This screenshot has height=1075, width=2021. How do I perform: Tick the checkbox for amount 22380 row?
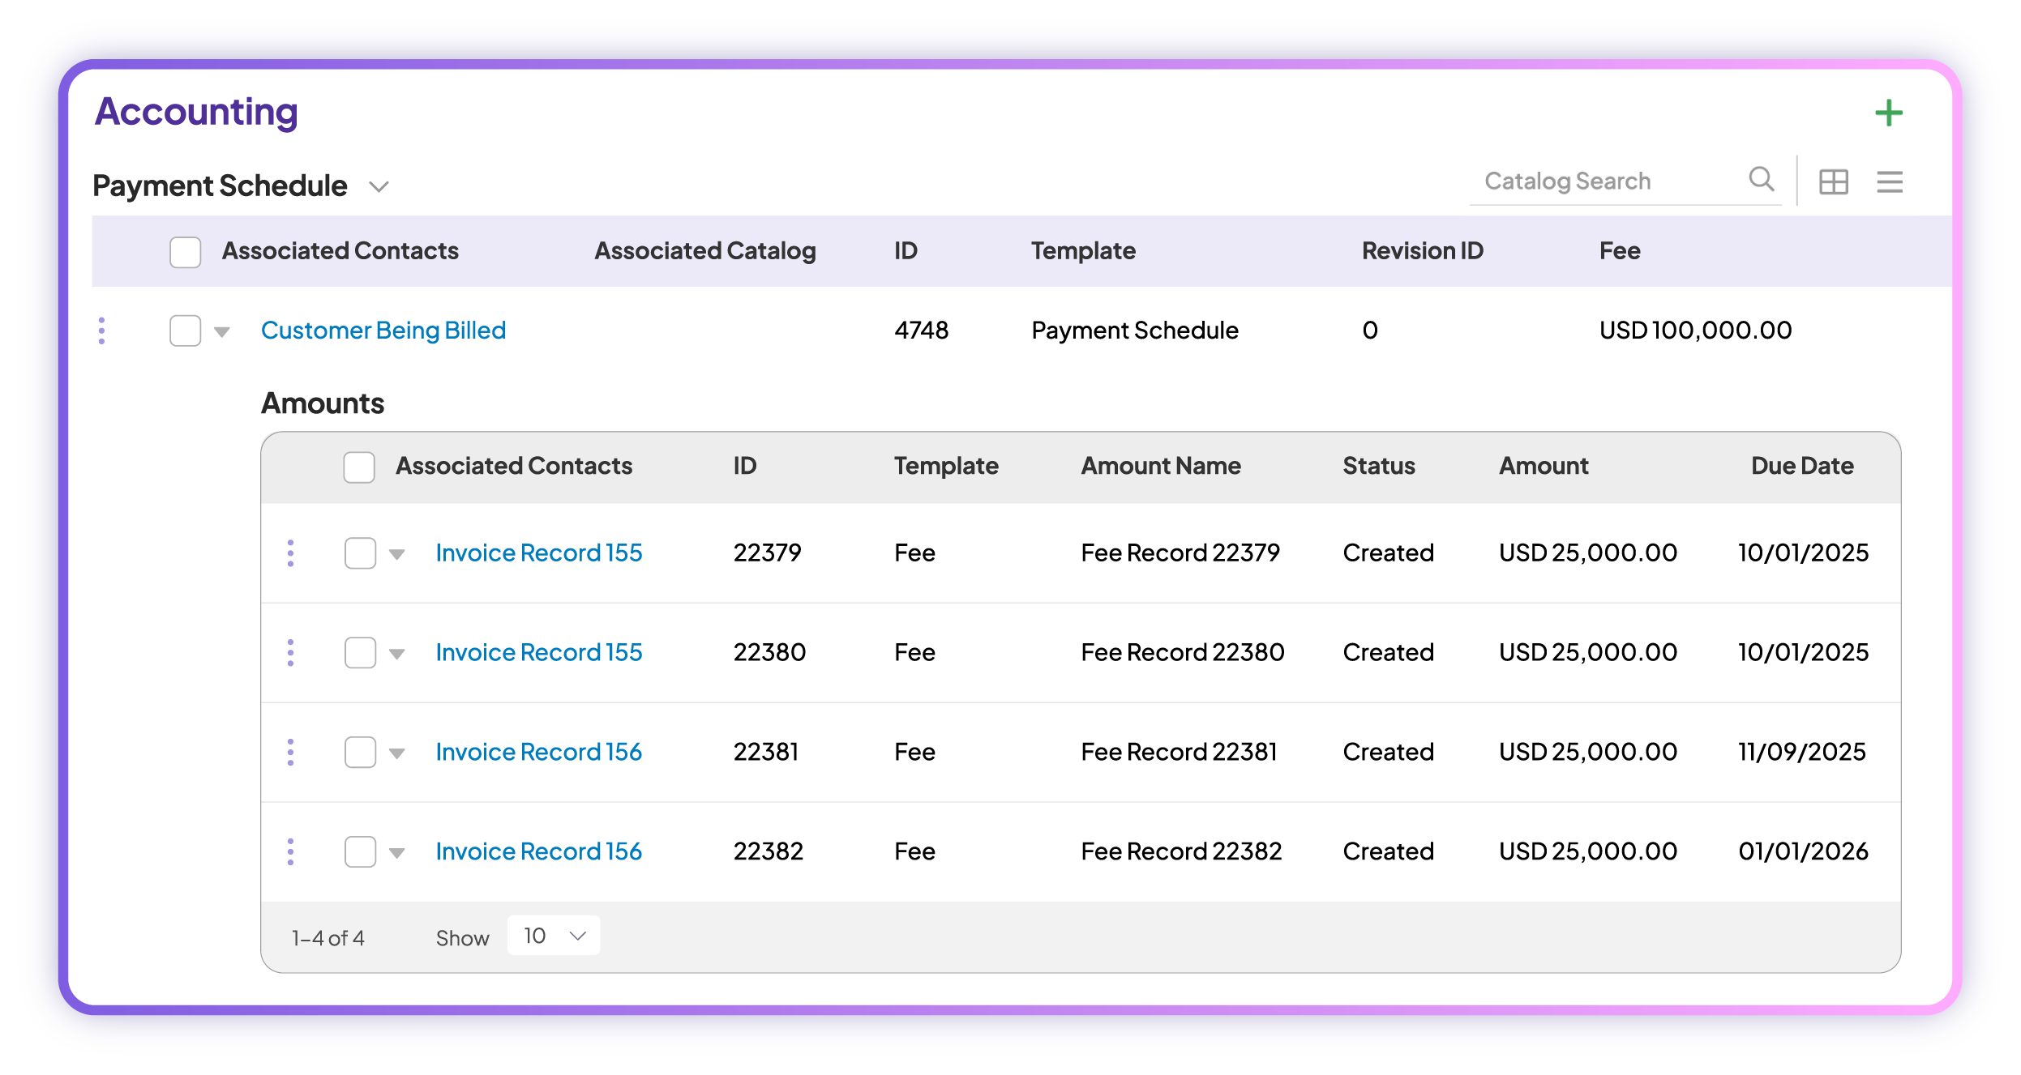[x=360, y=653]
